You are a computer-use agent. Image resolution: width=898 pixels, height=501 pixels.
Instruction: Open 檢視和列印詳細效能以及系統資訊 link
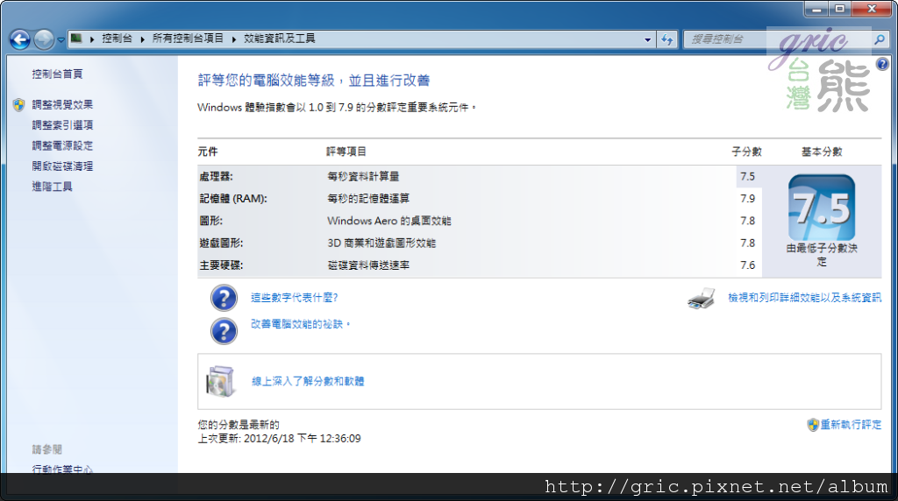[805, 298]
